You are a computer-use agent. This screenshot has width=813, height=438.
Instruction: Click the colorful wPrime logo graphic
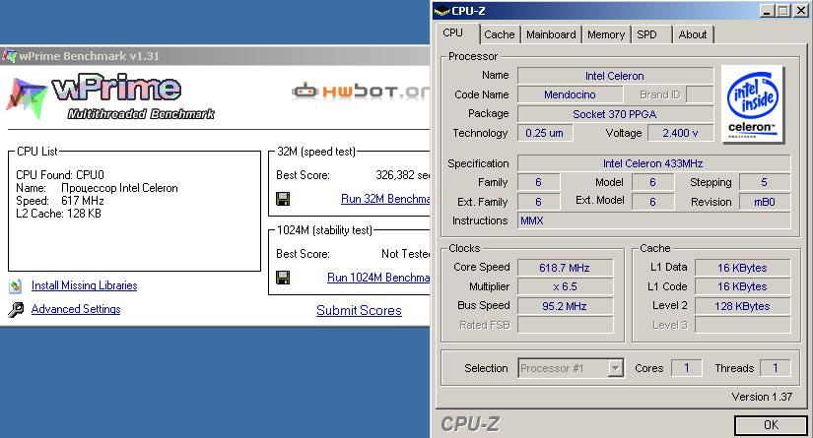27,97
